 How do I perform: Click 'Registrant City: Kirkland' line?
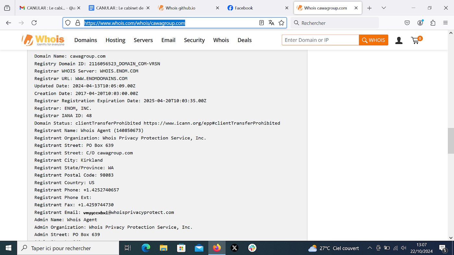(x=68, y=160)
